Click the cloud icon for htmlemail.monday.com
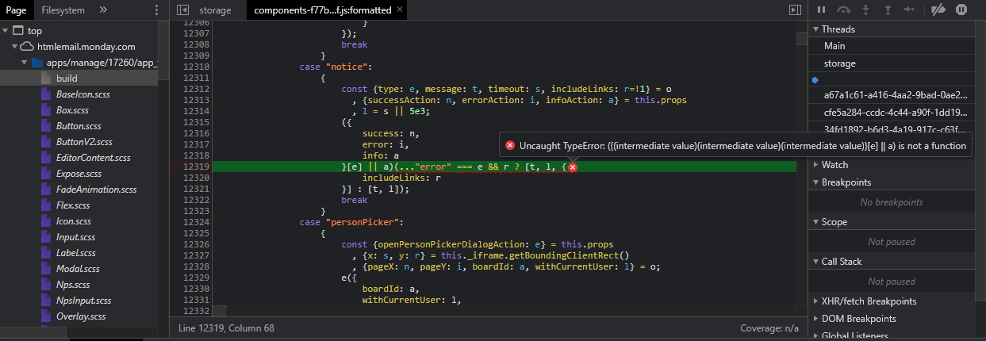The image size is (986, 341). [x=27, y=47]
